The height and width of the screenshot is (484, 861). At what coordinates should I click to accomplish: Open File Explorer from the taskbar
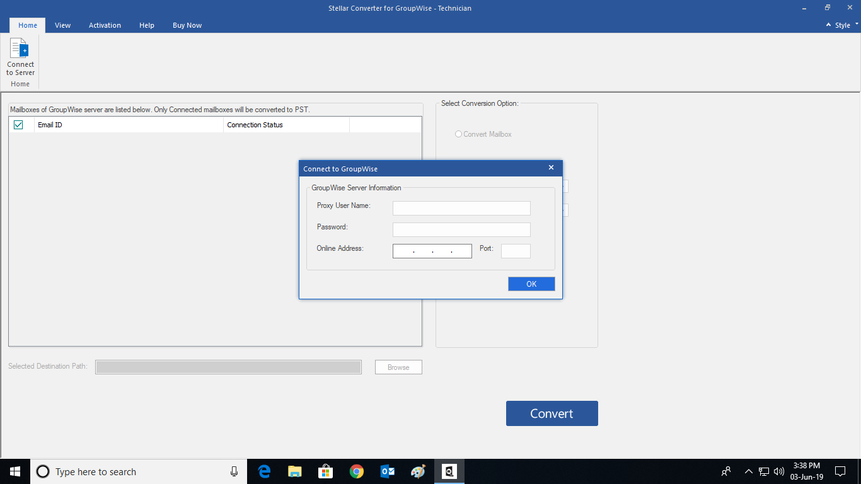[294, 471]
